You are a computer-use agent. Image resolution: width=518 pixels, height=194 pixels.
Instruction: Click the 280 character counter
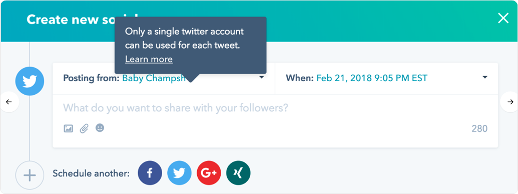(479, 128)
